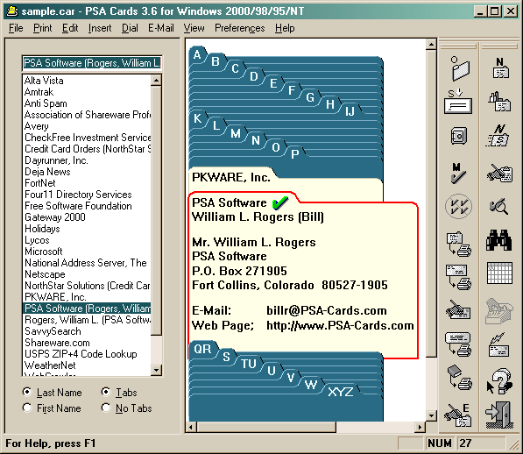Click the lightning envelope e-mail icon
The height and width of the screenshot is (454, 523).
(x=499, y=345)
